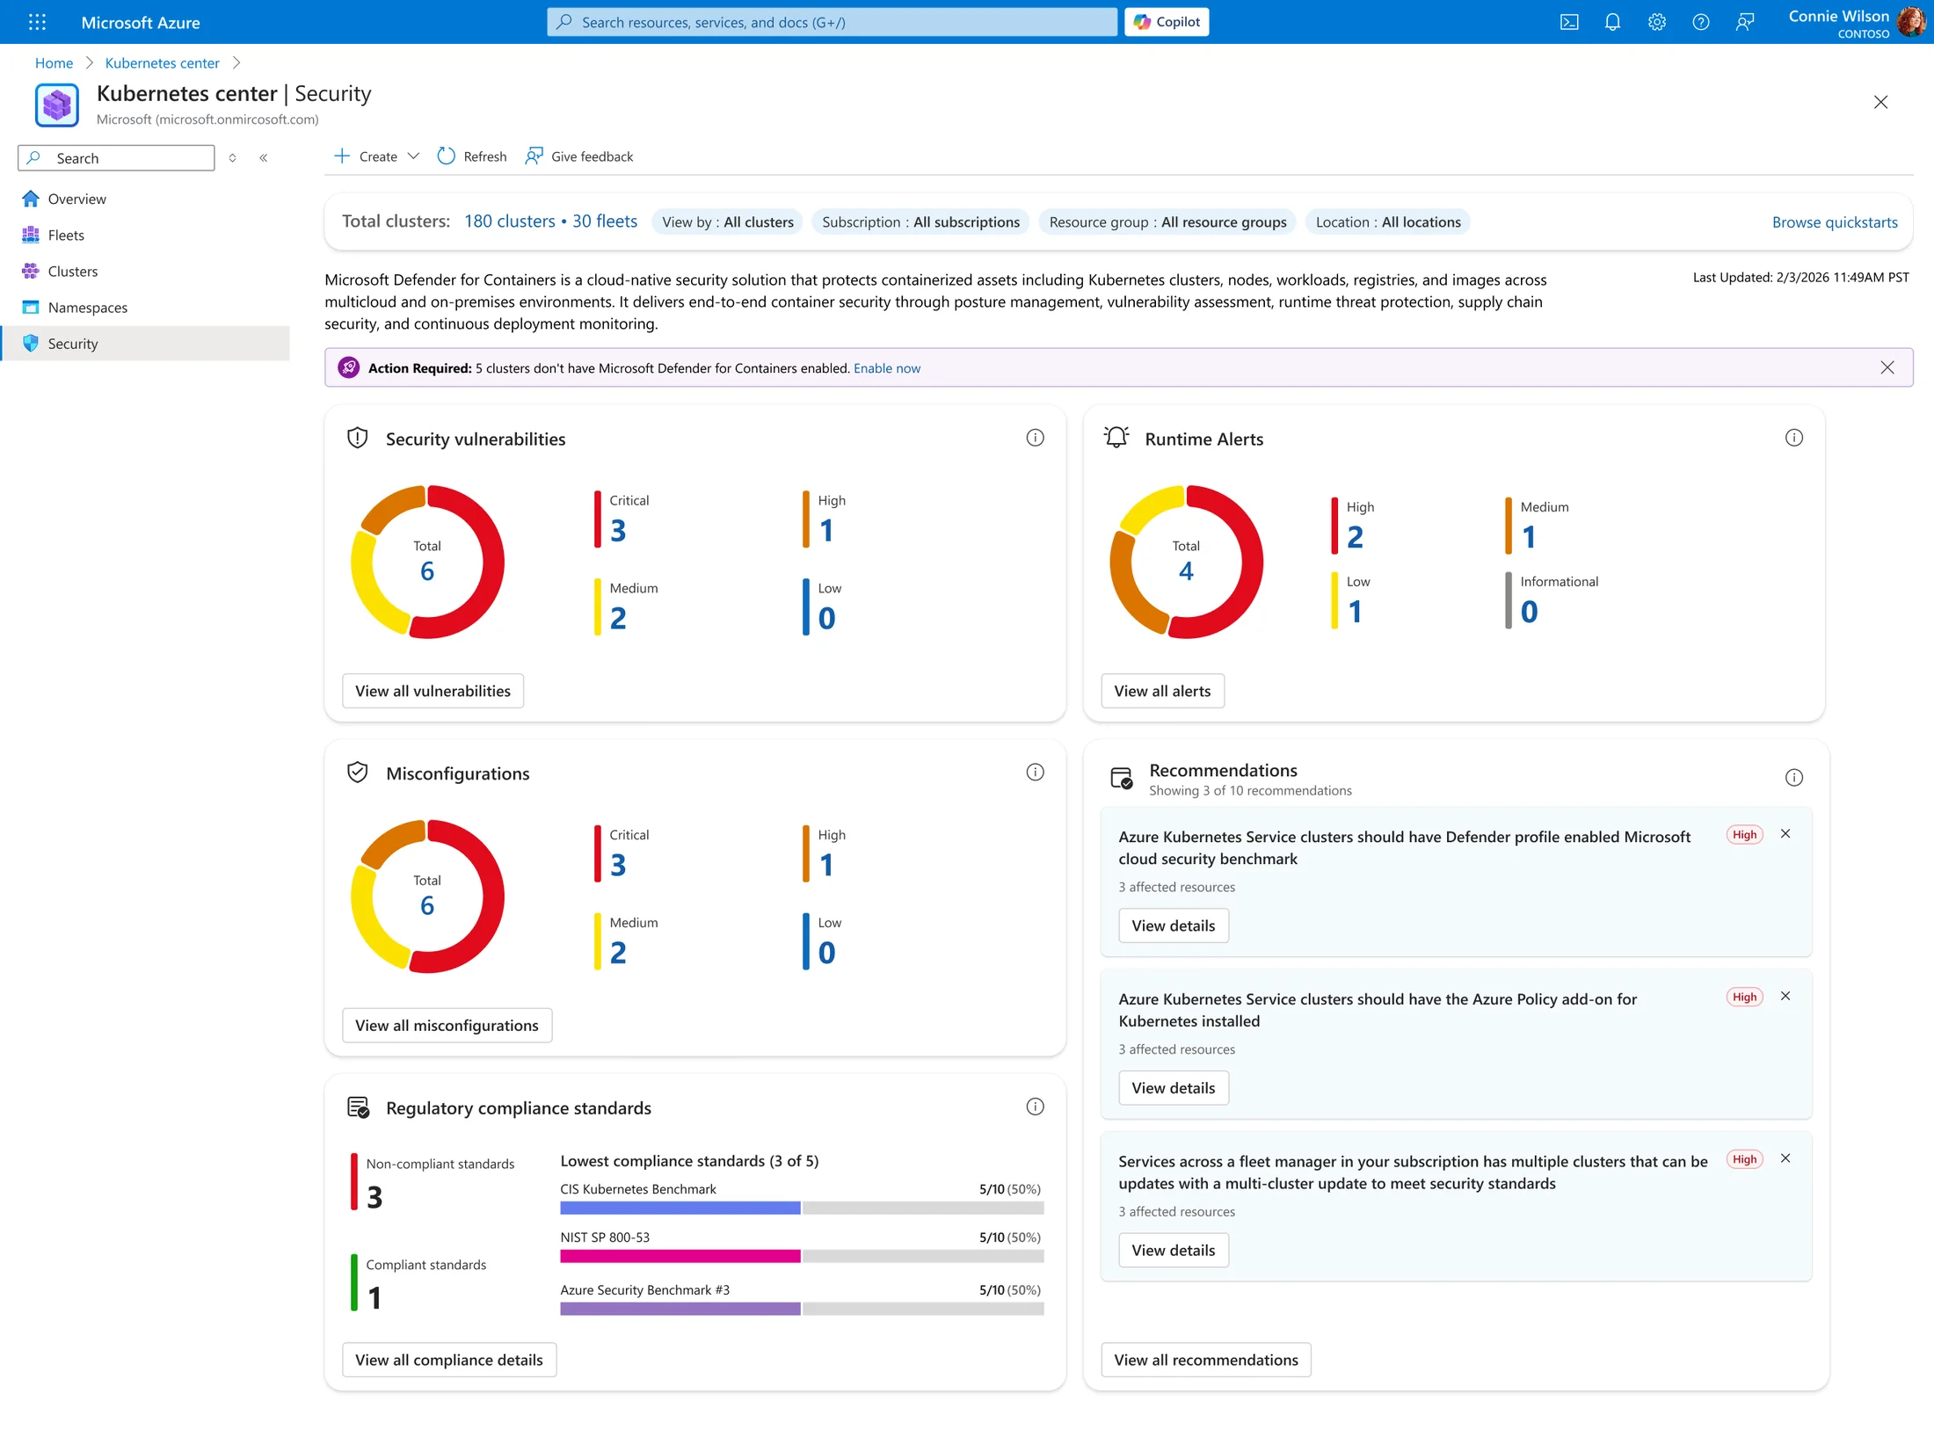Open the Namespaces menu item
The image size is (1934, 1430).
pos(145,307)
